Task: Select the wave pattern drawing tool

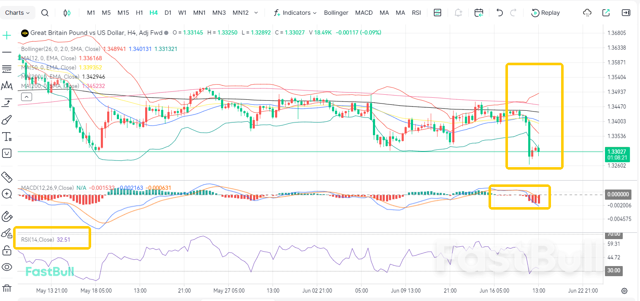Action: tap(7, 86)
